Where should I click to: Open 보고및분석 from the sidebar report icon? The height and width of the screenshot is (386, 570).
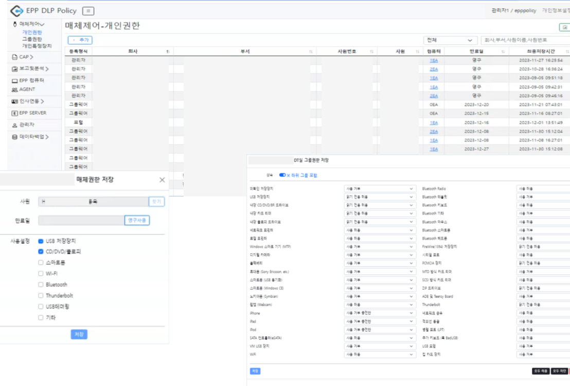point(14,69)
